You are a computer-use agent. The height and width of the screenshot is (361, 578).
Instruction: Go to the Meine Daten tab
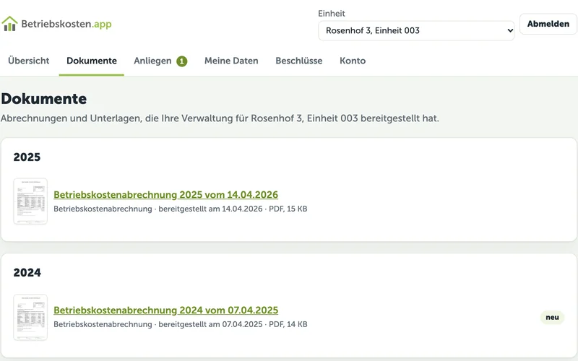pyautogui.click(x=231, y=61)
